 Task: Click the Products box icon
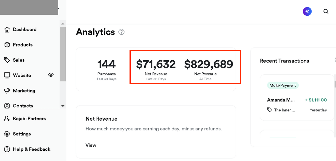pyautogui.click(x=7, y=45)
